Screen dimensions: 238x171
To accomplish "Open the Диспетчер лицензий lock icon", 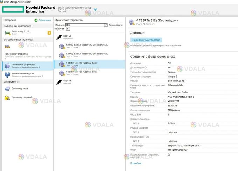I will (7, 97).
